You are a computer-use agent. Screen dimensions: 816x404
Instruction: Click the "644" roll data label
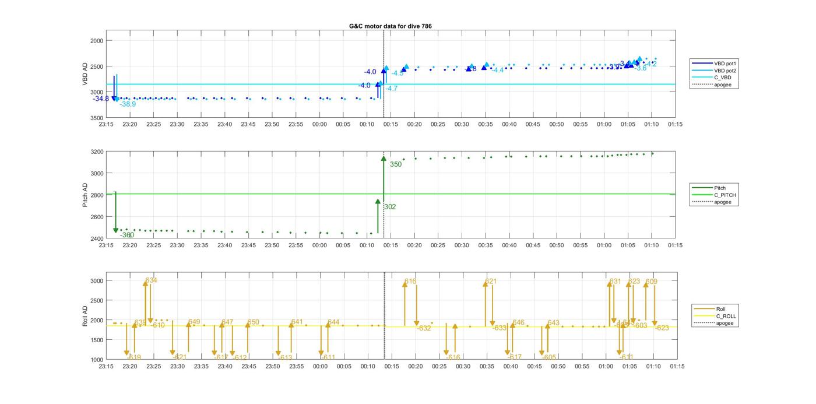click(x=333, y=322)
